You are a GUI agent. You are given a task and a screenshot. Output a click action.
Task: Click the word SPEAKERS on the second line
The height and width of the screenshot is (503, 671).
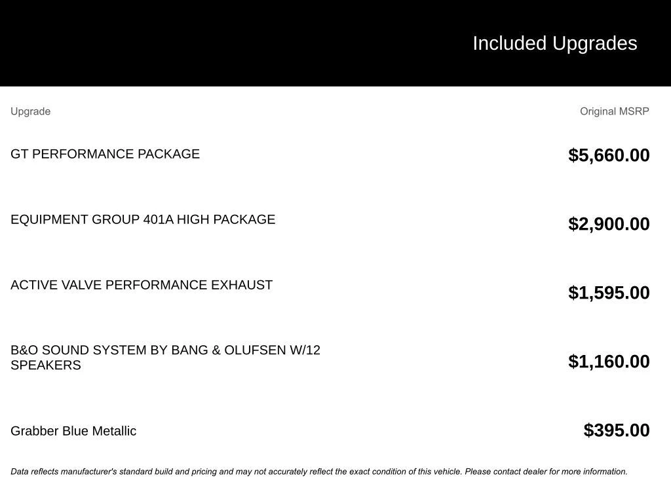pyautogui.click(x=46, y=365)
